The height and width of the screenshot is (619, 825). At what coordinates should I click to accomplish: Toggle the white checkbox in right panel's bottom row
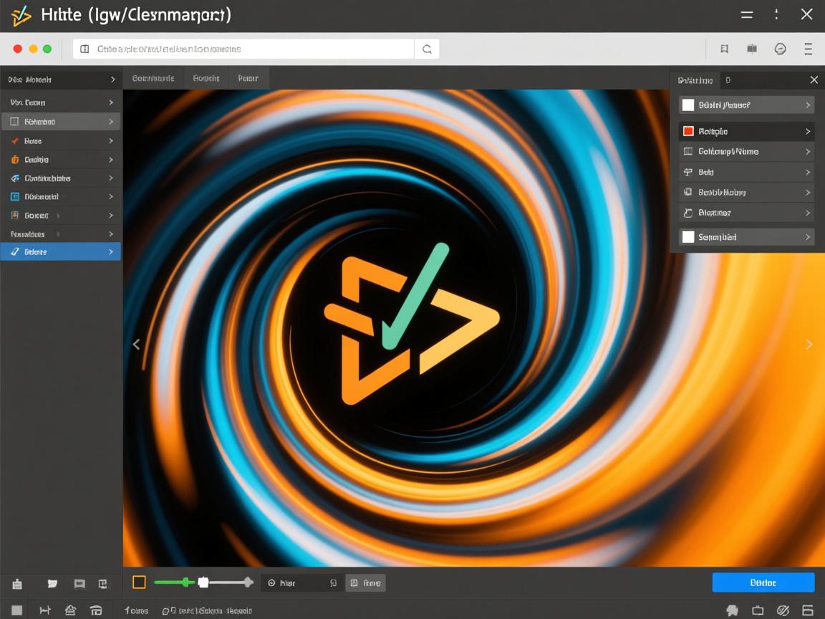pos(688,236)
